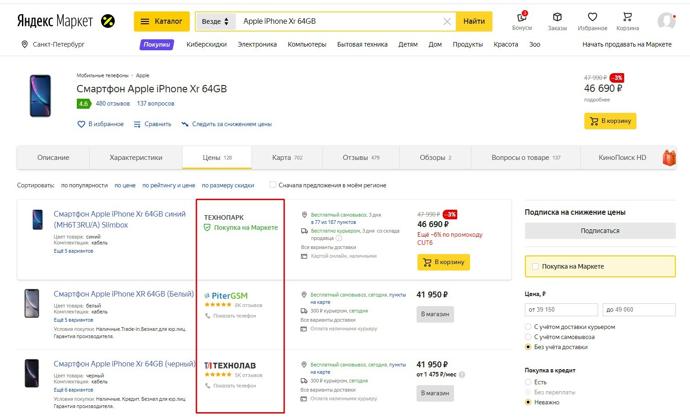Click the minimum price field от 39 150
Viewport: 690px width, 419px height.
(x=561, y=310)
